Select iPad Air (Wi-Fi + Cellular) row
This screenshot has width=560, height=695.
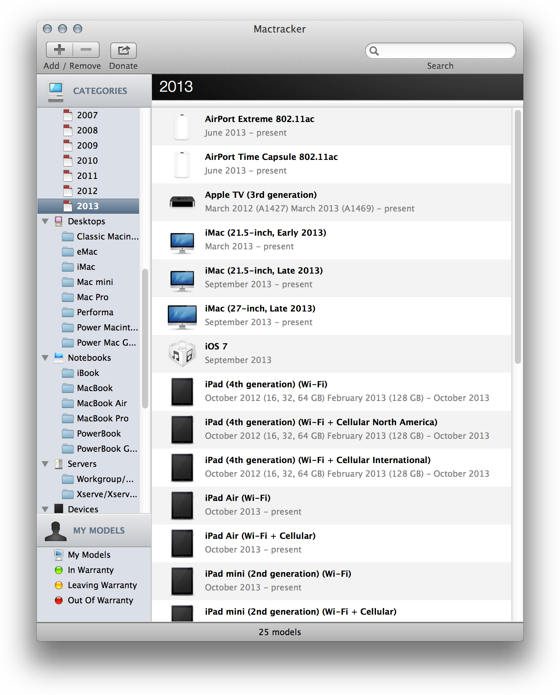[x=332, y=543]
